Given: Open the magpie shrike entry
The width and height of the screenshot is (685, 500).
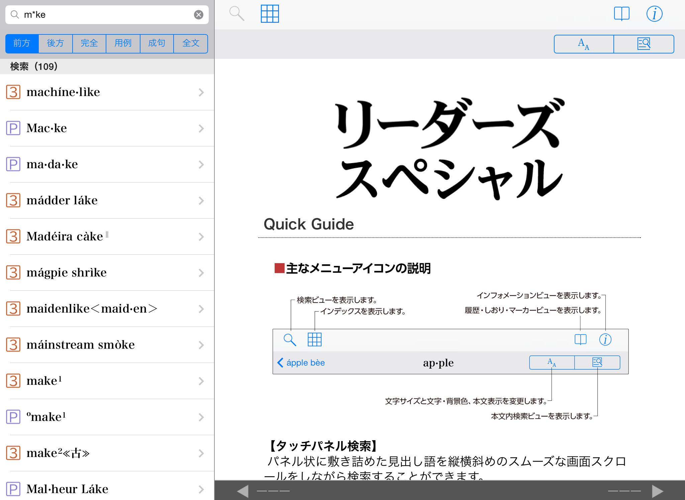Looking at the screenshot, I should point(67,273).
